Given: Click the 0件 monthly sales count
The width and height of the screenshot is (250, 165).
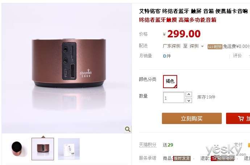Looking at the screenshot, I should coord(167,56).
